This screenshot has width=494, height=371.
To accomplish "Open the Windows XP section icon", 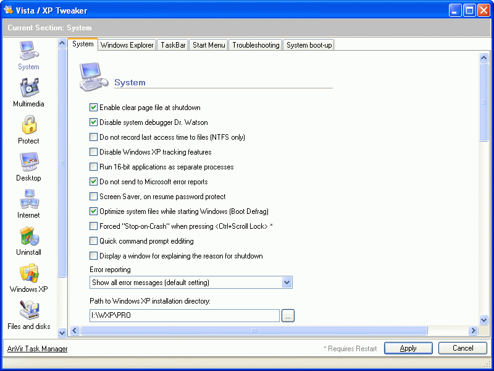I will coord(28,273).
